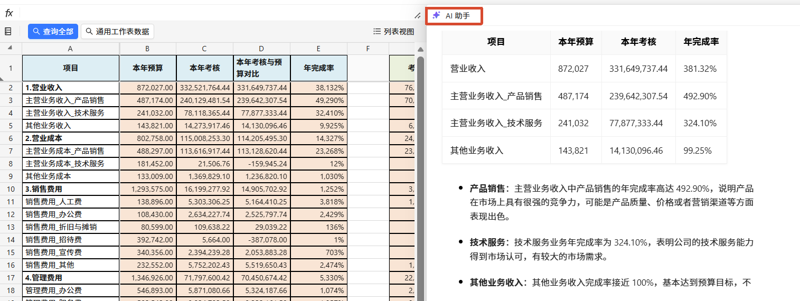Open the sheet list icon left of 查询全部

pyautogui.click(x=8, y=32)
